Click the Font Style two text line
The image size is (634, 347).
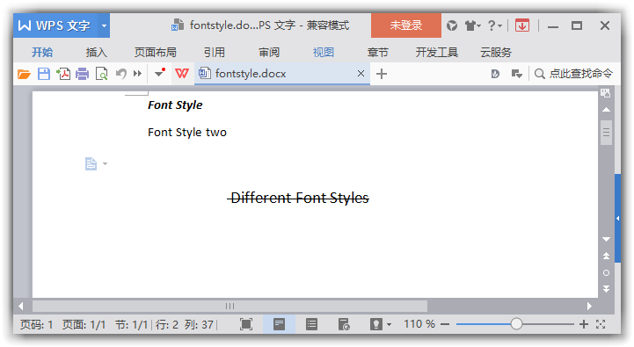tap(187, 132)
